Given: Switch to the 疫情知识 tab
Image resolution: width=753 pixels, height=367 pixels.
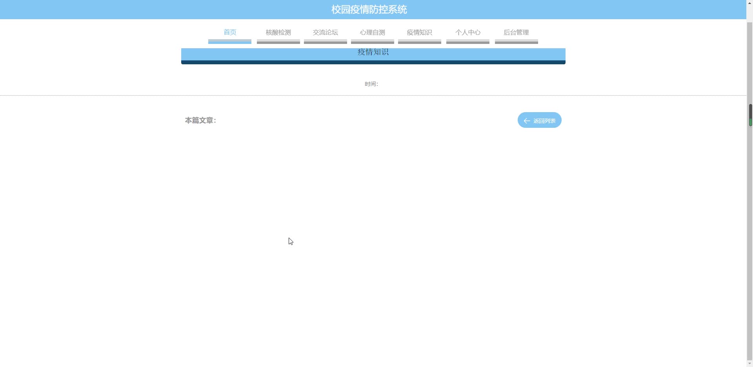Looking at the screenshot, I should pyautogui.click(x=419, y=33).
